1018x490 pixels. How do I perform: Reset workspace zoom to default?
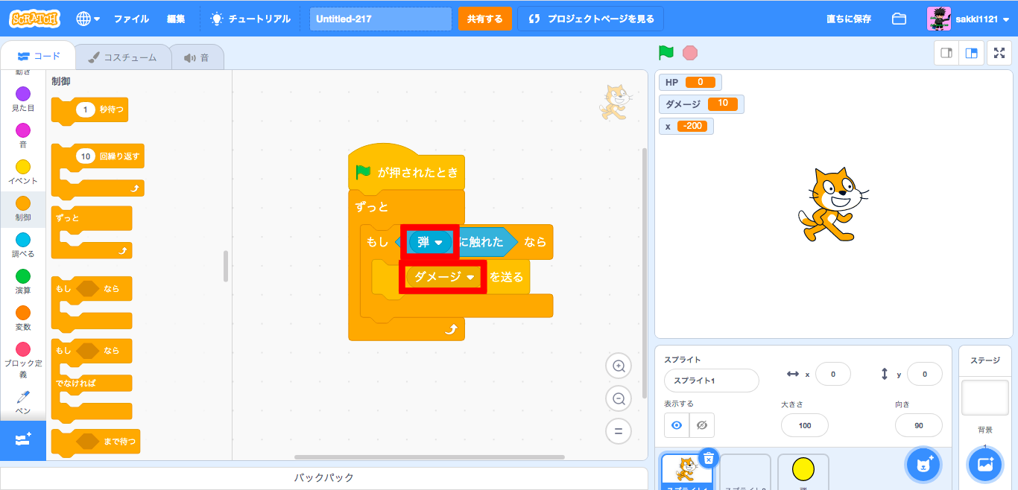point(619,431)
